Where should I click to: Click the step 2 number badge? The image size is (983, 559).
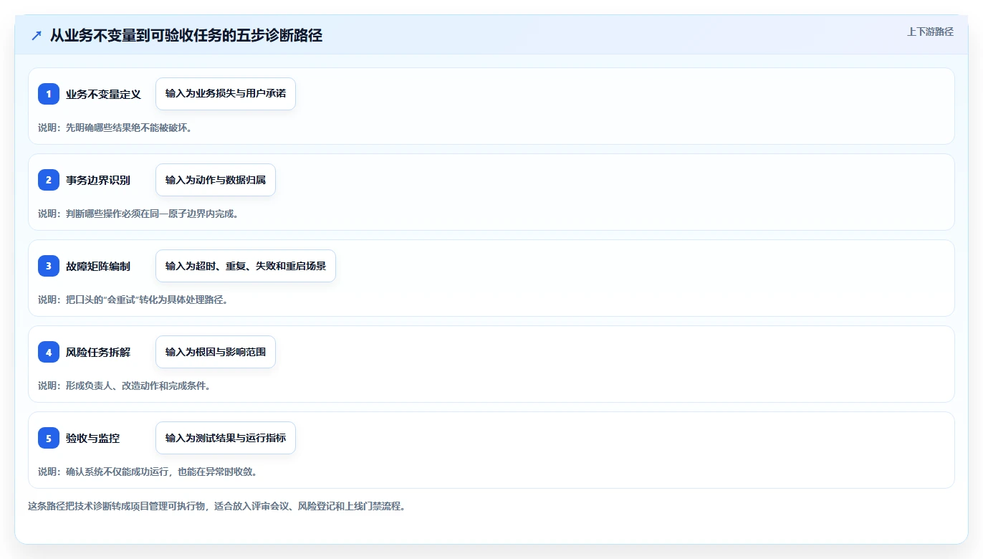[49, 180]
